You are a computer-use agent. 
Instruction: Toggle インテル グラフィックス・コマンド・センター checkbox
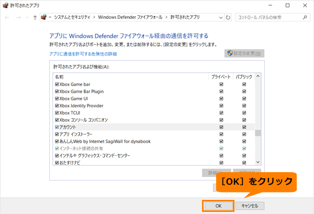57,155
